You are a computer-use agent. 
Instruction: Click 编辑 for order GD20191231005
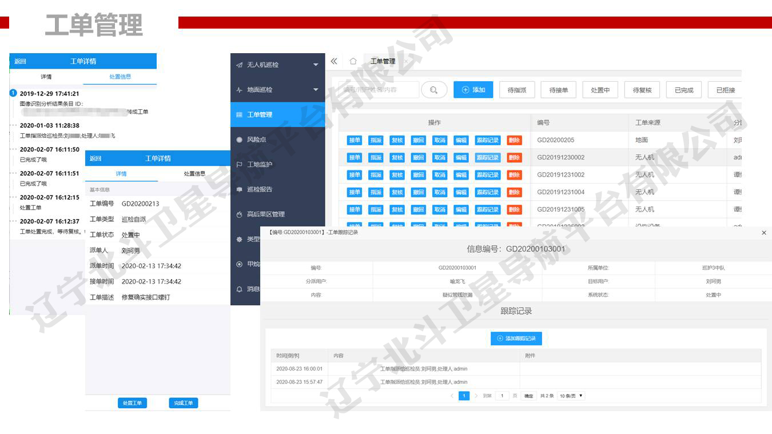click(461, 209)
